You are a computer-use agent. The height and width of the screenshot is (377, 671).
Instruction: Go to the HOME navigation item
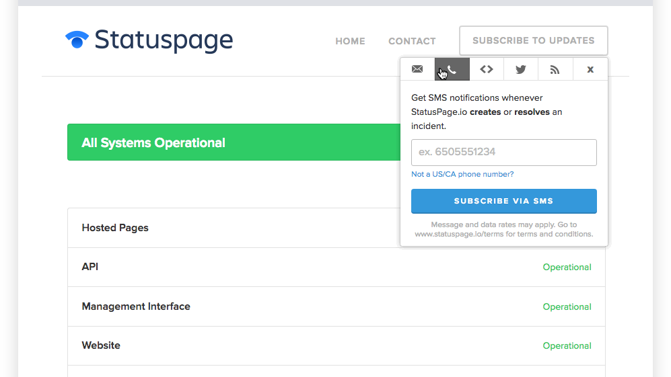pos(350,41)
